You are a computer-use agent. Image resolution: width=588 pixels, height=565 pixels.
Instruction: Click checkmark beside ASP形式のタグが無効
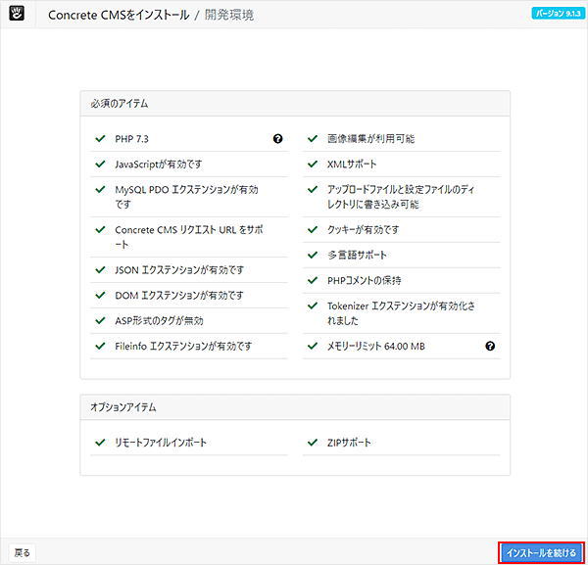coord(100,321)
